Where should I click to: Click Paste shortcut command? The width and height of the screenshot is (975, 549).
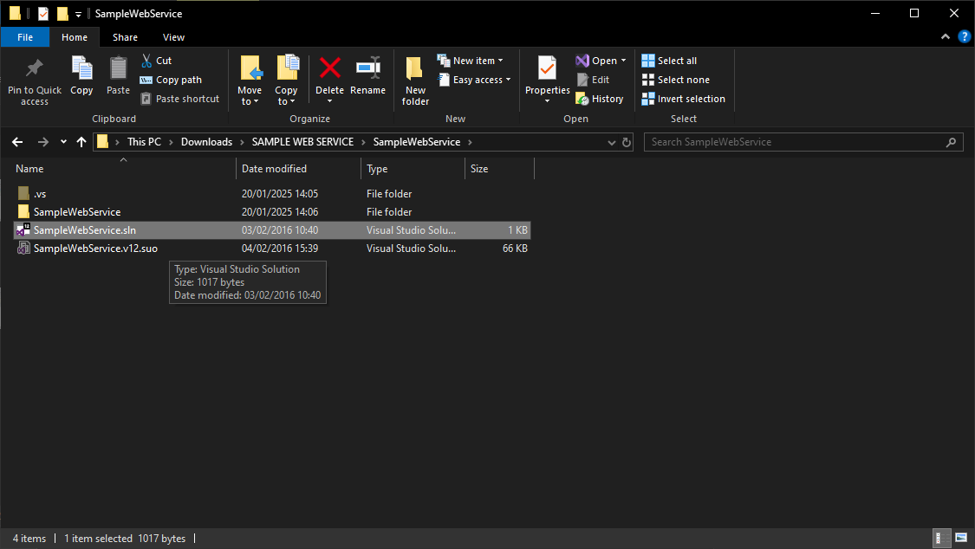[x=179, y=99]
